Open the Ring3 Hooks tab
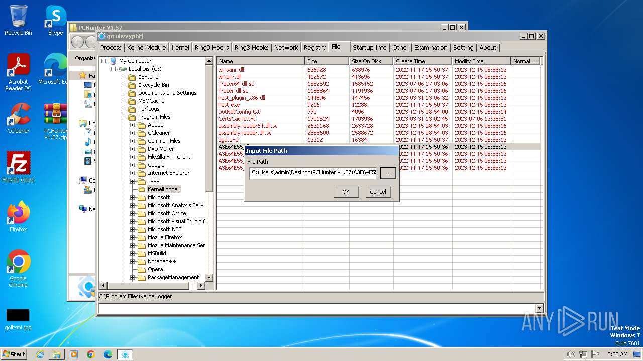The height and width of the screenshot is (361, 643). click(x=252, y=47)
